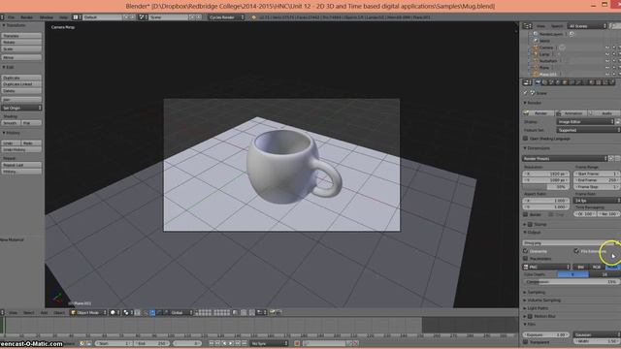Image resolution: width=621 pixels, height=349 pixels.
Task: Open the Window menu
Action: point(47,17)
